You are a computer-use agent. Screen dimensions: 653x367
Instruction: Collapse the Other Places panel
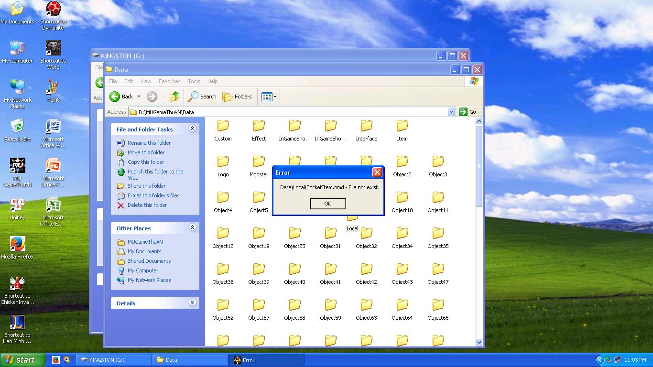192,228
